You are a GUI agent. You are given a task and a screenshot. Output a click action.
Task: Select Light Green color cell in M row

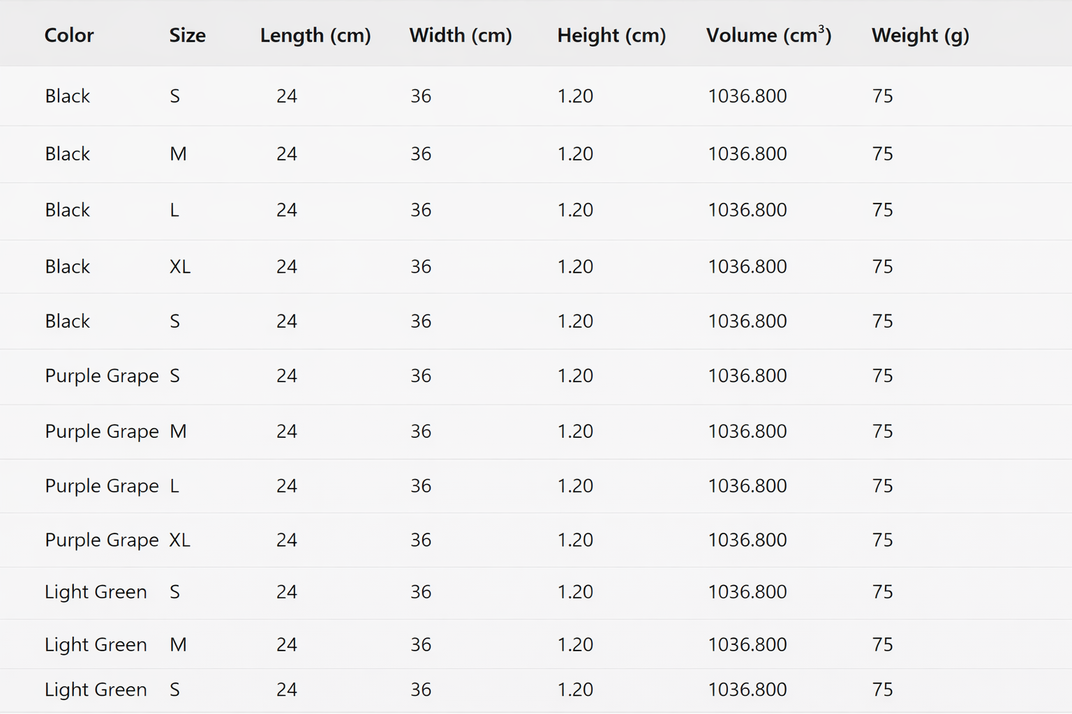96,645
